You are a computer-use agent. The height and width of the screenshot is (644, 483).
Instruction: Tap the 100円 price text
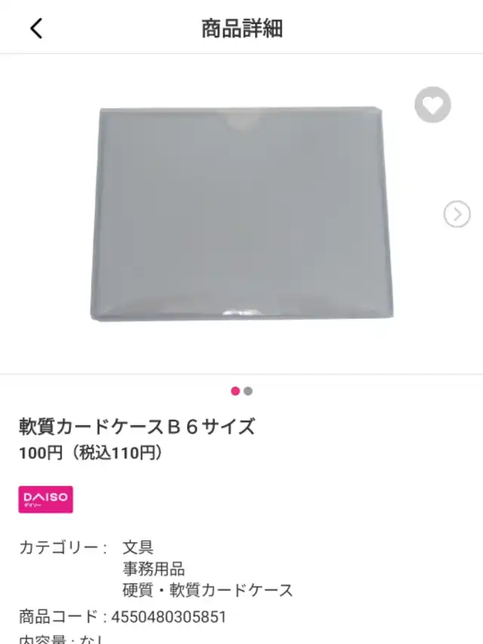point(41,453)
